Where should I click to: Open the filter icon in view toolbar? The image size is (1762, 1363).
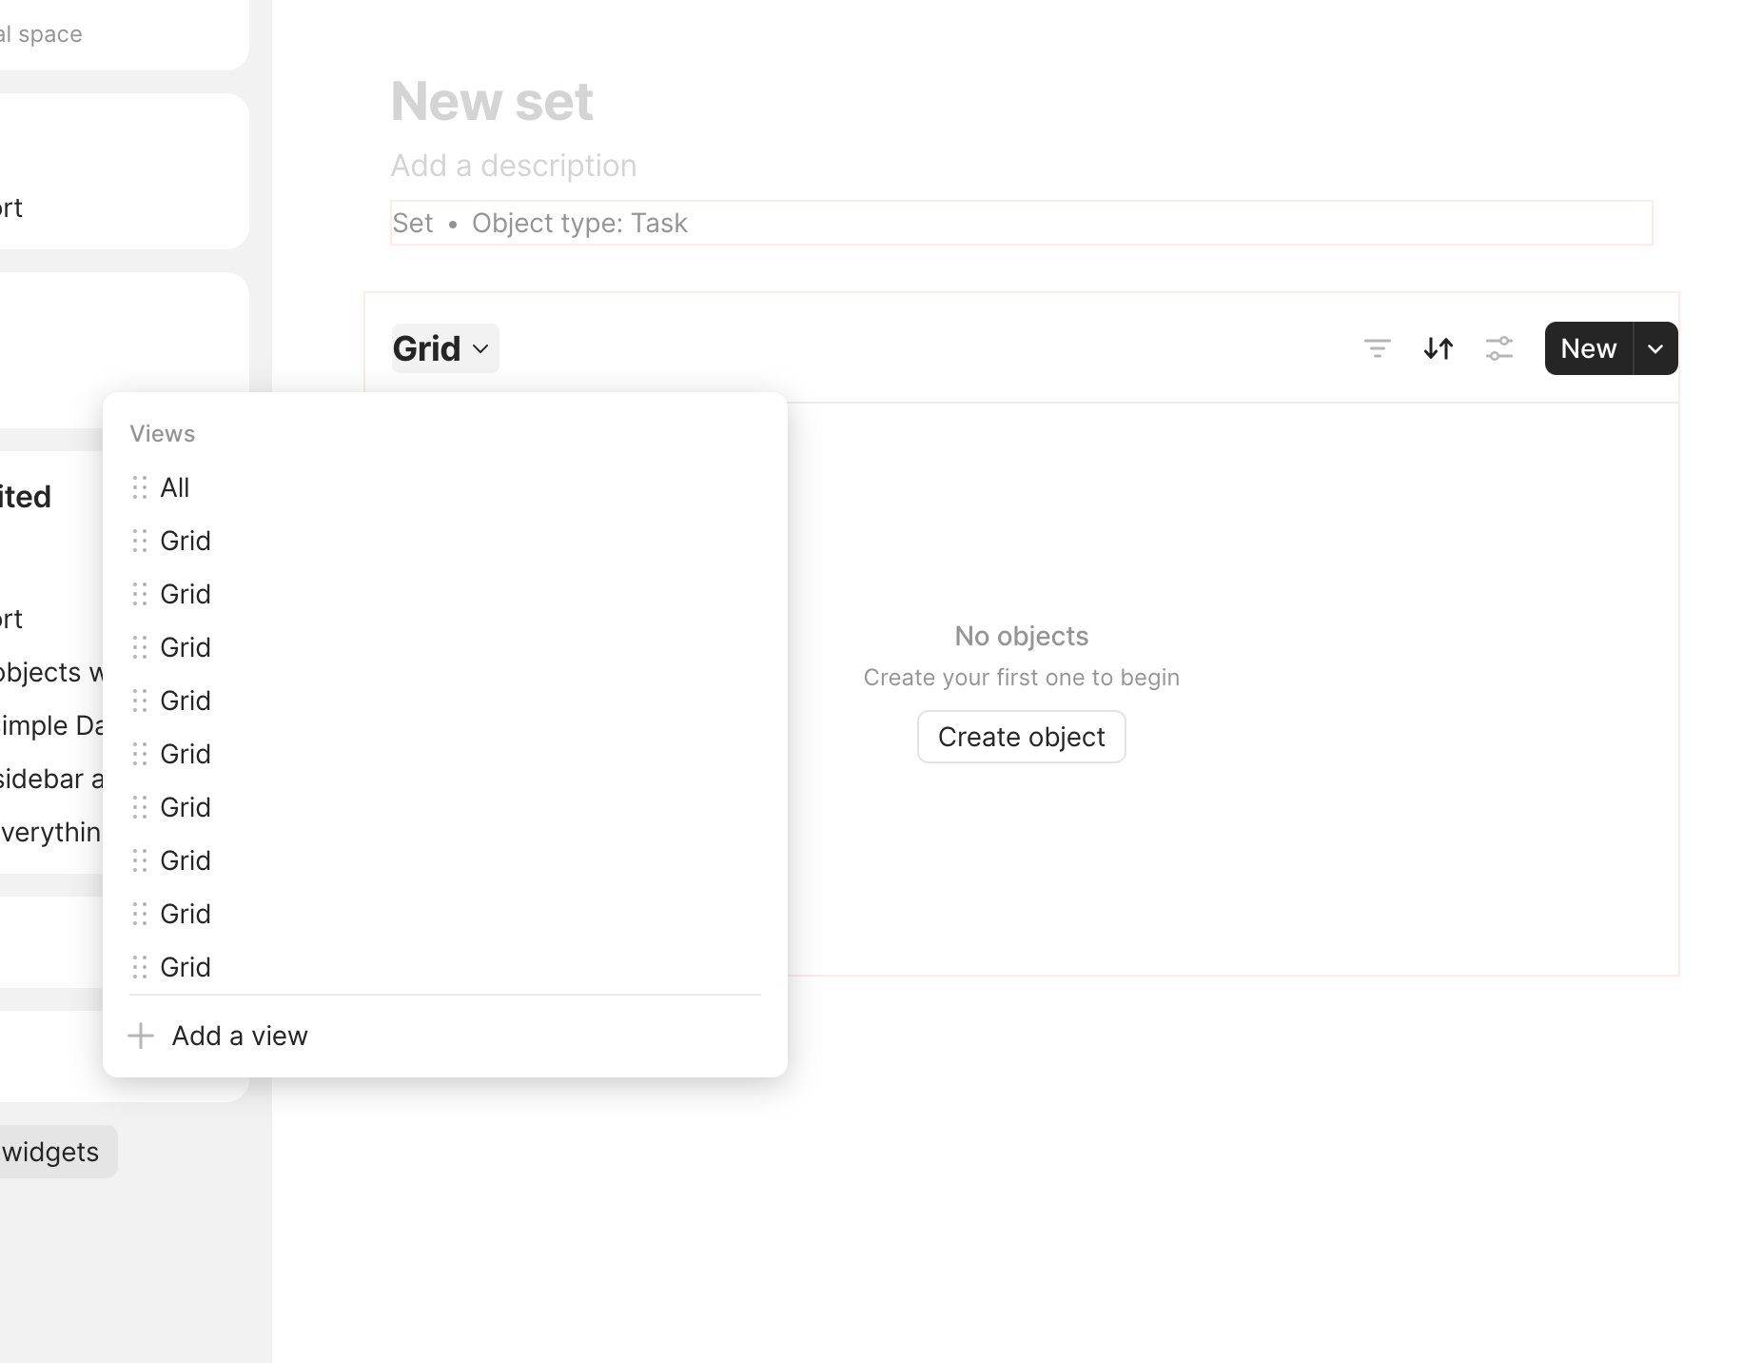pyautogui.click(x=1377, y=348)
